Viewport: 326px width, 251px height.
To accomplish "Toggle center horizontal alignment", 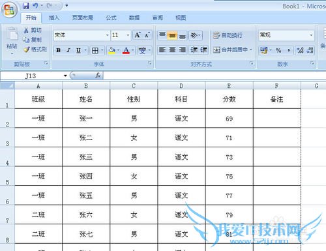I will click(172, 50).
